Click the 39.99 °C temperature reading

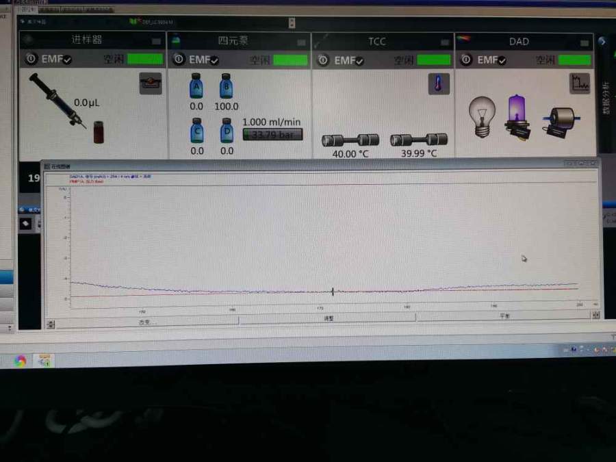(x=419, y=153)
